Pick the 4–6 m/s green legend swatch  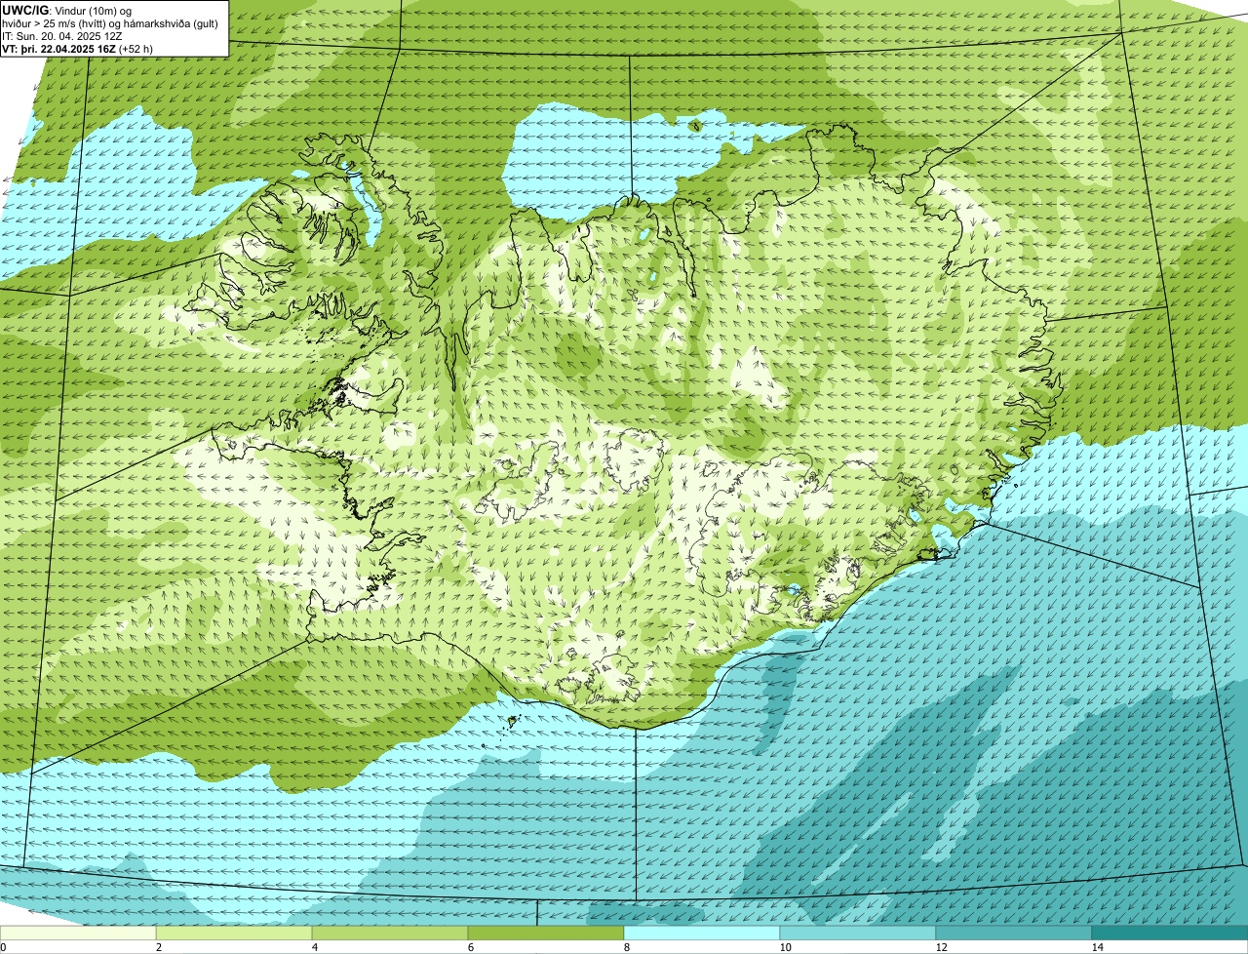[390, 933]
